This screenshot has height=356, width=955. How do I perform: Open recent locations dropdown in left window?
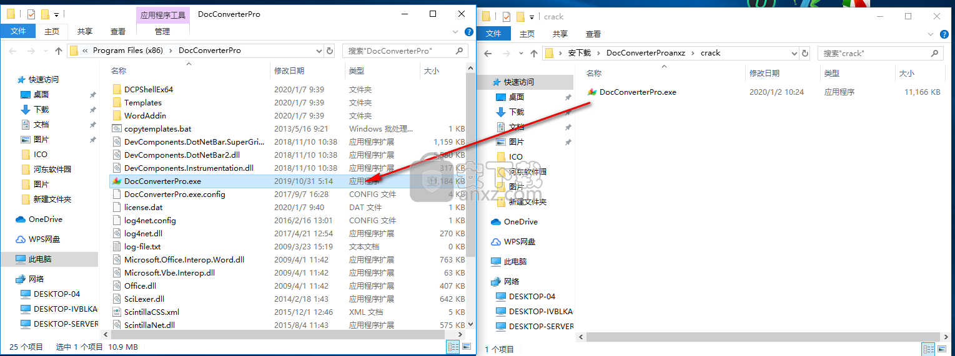[46, 51]
